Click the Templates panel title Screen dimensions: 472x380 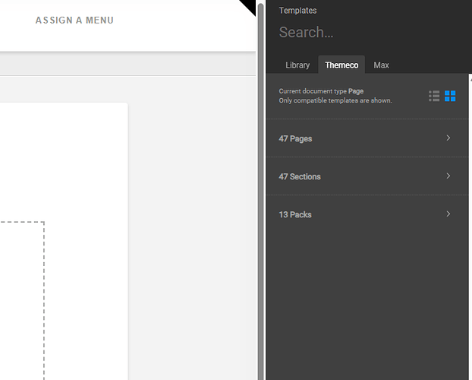297,11
